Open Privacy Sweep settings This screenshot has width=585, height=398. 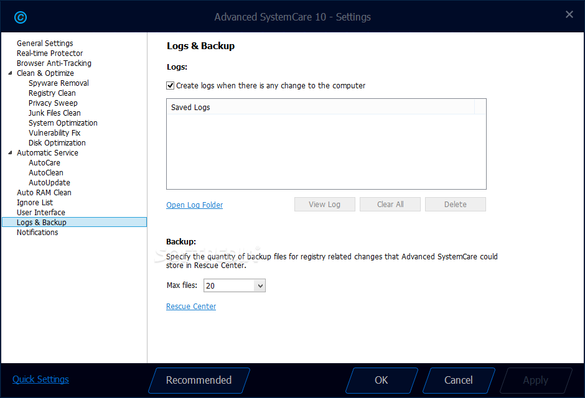point(53,103)
